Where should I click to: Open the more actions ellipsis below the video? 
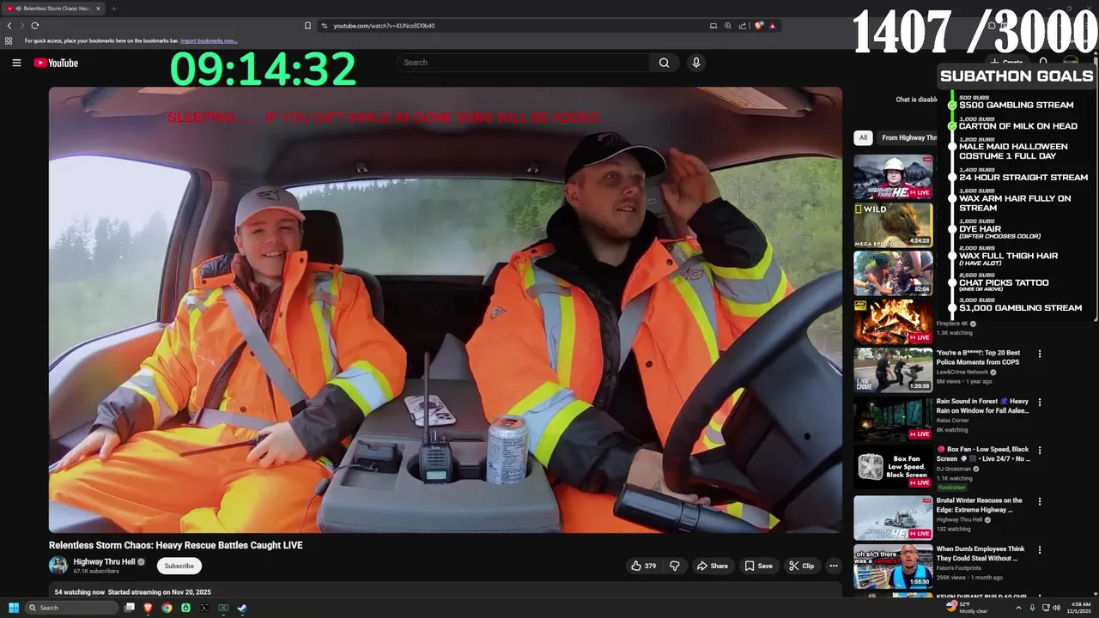833,566
